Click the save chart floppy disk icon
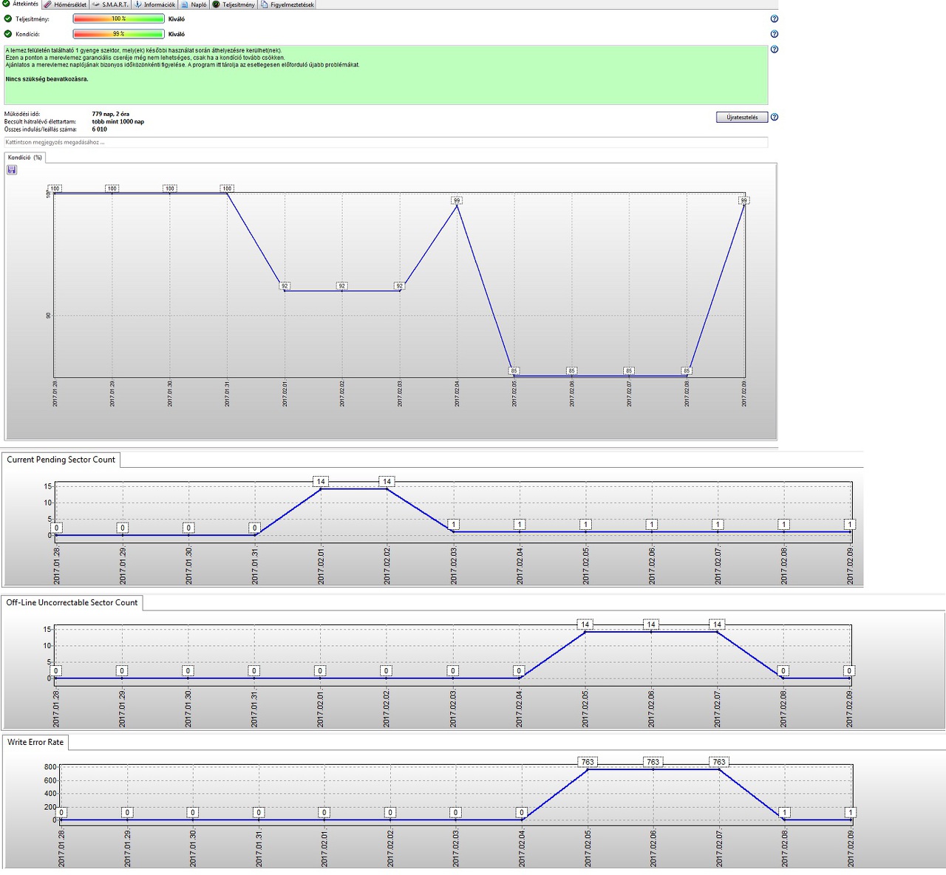This screenshot has width=946, height=875. pos(12,170)
